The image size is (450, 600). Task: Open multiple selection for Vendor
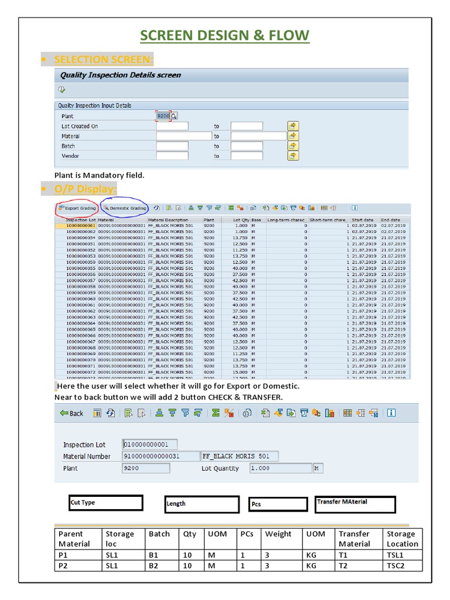293,156
